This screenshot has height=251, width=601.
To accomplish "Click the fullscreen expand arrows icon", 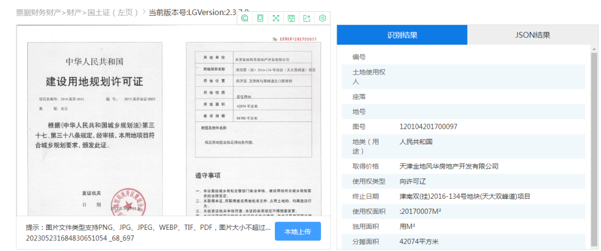I will pos(275,18).
